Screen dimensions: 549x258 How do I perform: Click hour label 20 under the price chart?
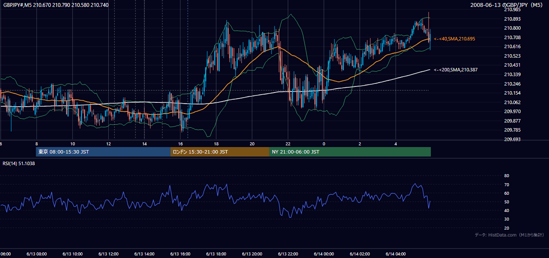click(x=252, y=144)
